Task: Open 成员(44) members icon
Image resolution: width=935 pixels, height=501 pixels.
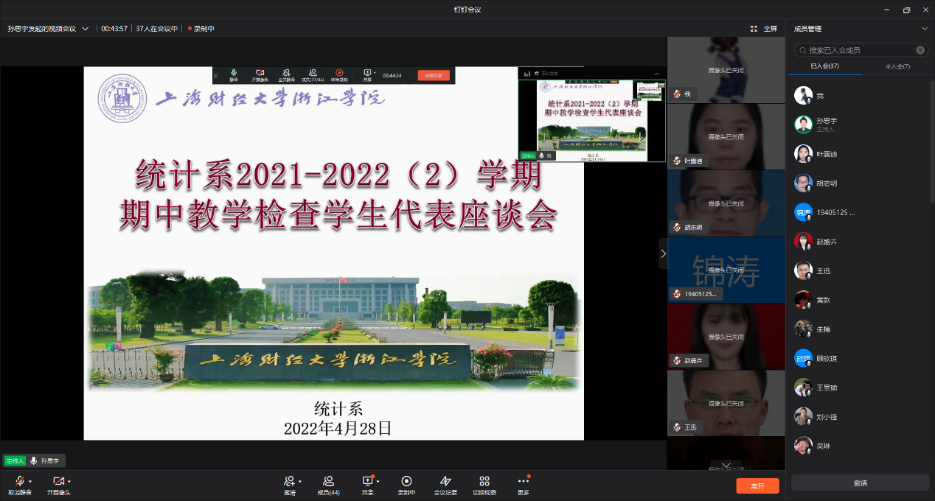Action: [328, 481]
